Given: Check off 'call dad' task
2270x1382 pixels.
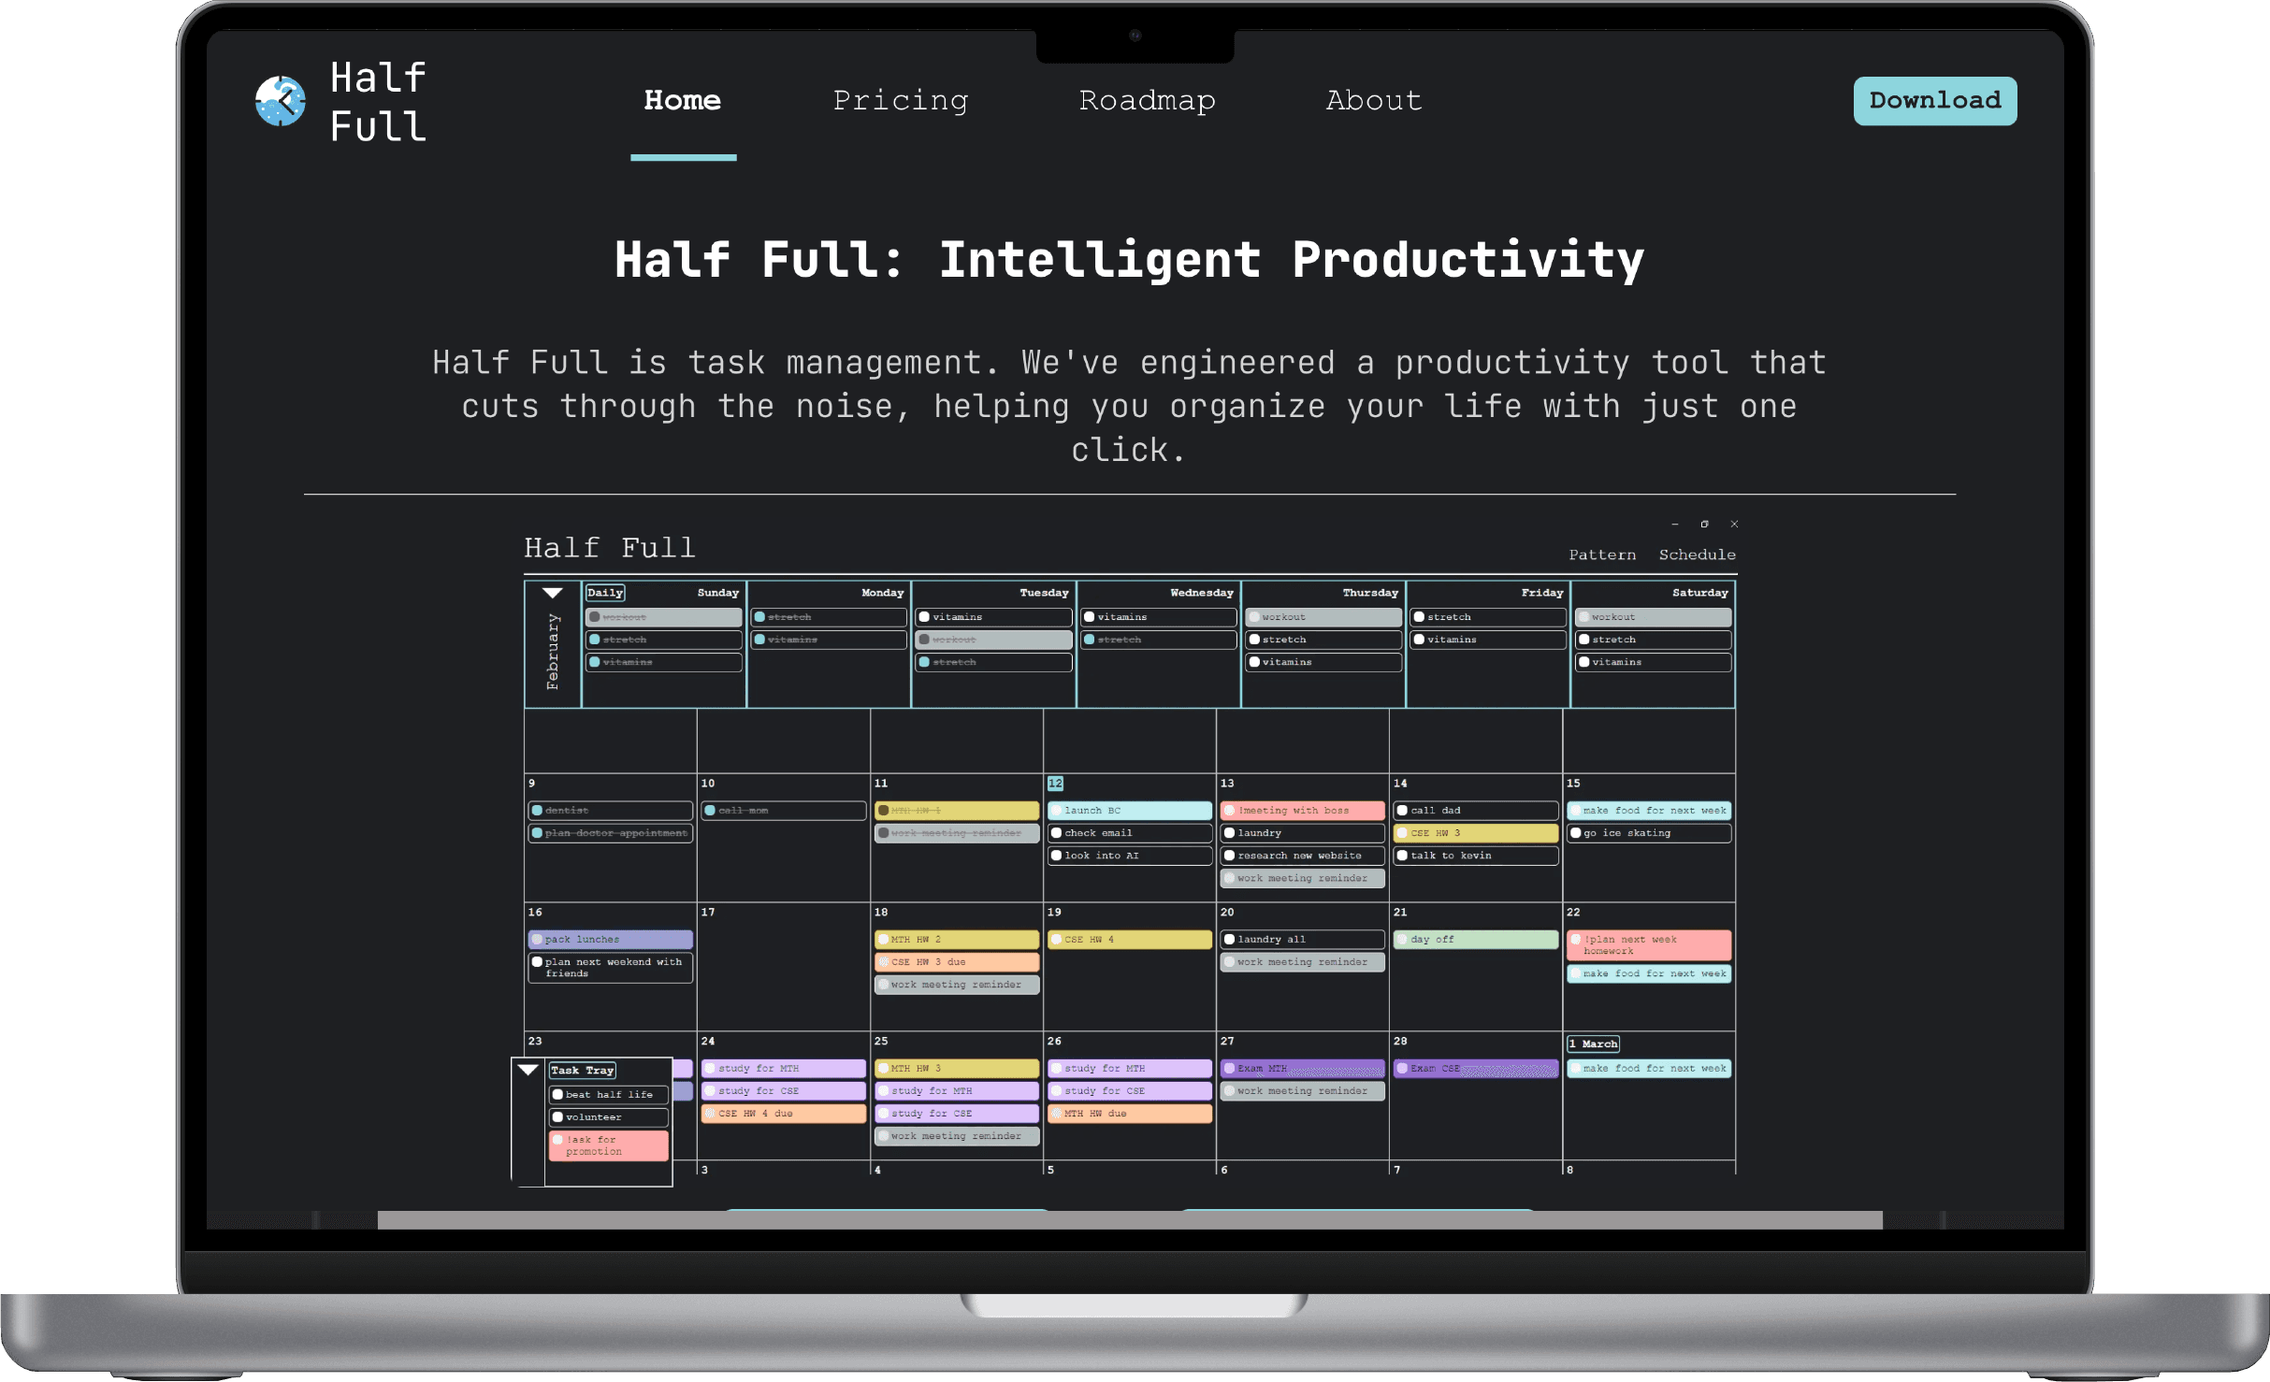Looking at the screenshot, I should tap(1402, 811).
